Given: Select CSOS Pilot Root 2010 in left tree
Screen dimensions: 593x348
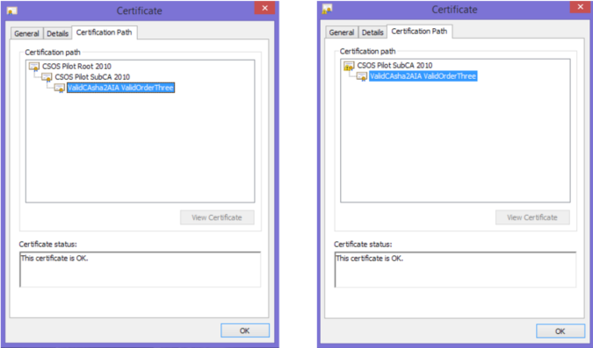Looking at the screenshot, I should click(76, 67).
